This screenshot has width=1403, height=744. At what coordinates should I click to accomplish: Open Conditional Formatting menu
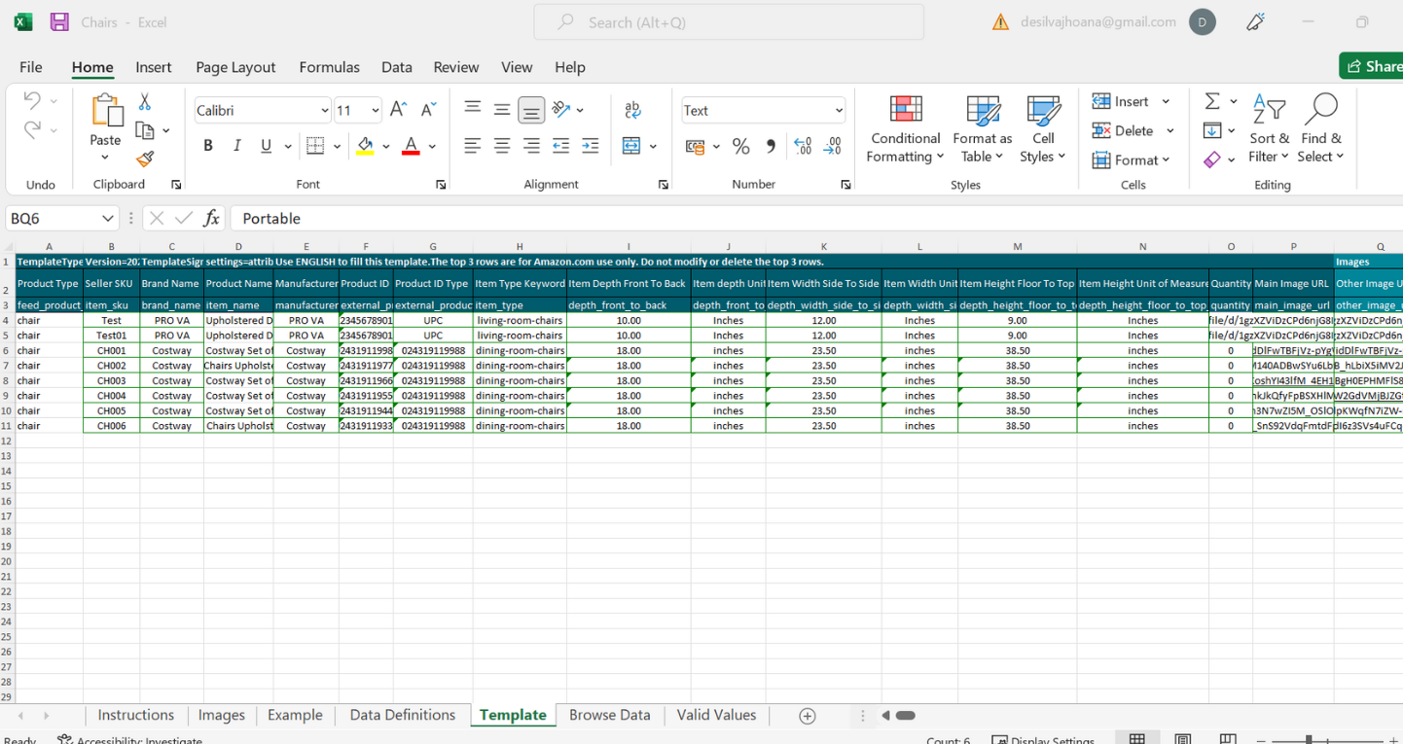click(x=905, y=128)
